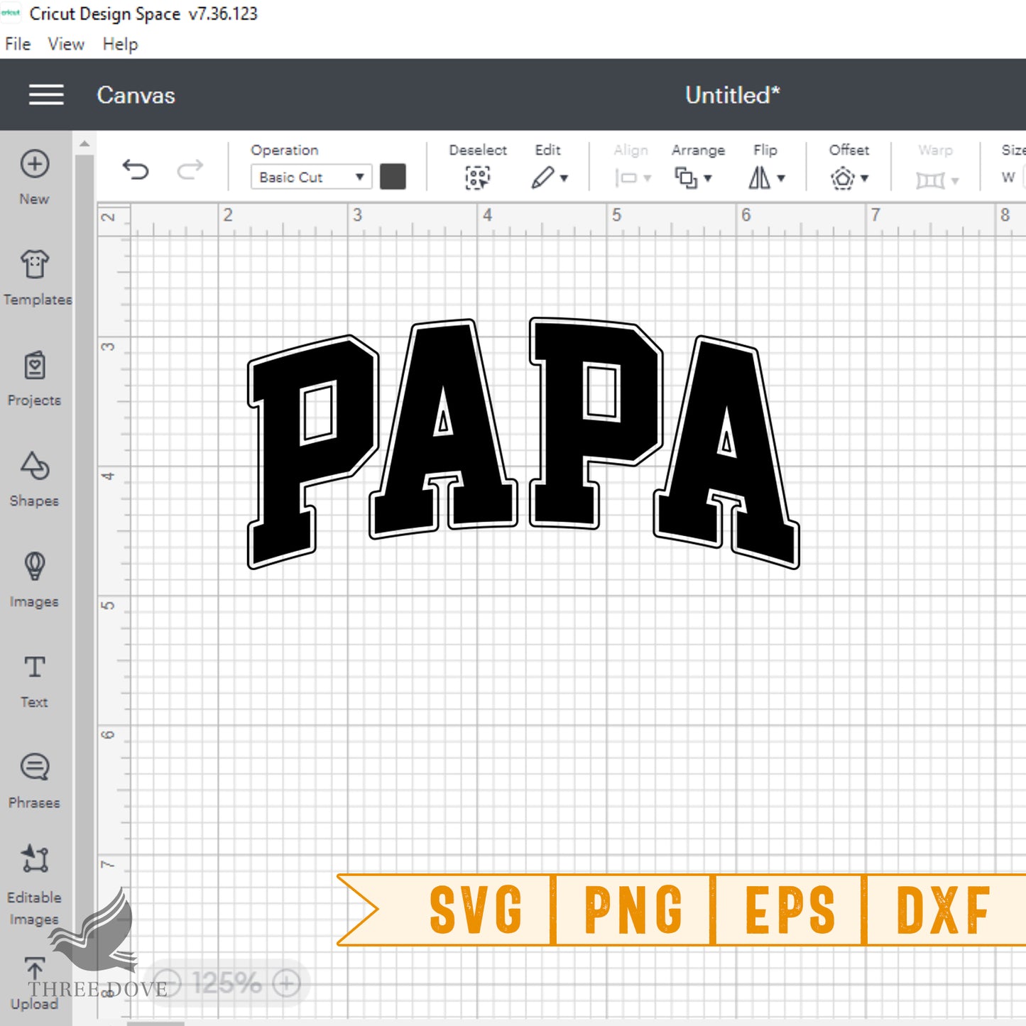Open the Help menu

[x=120, y=44]
